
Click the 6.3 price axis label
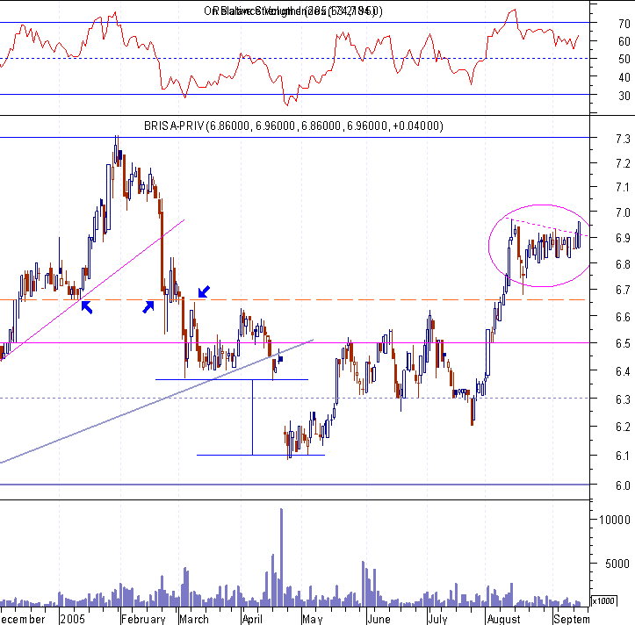point(623,399)
